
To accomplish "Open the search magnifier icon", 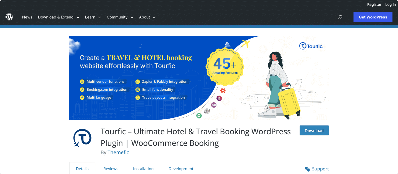I will (x=340, y=17).
